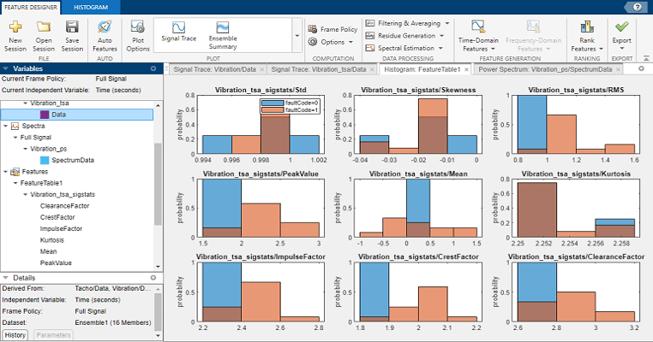Collapse the Variables panel triangle
The width and height of the screenshot is (653, 342).
pos(5,68)
